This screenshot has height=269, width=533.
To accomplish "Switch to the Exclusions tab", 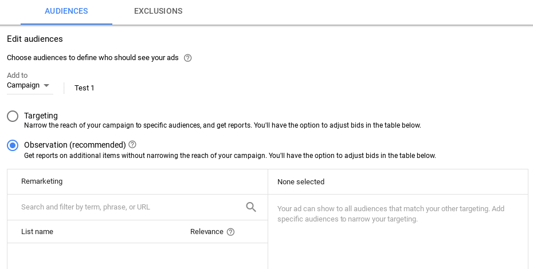I will 158,11.
